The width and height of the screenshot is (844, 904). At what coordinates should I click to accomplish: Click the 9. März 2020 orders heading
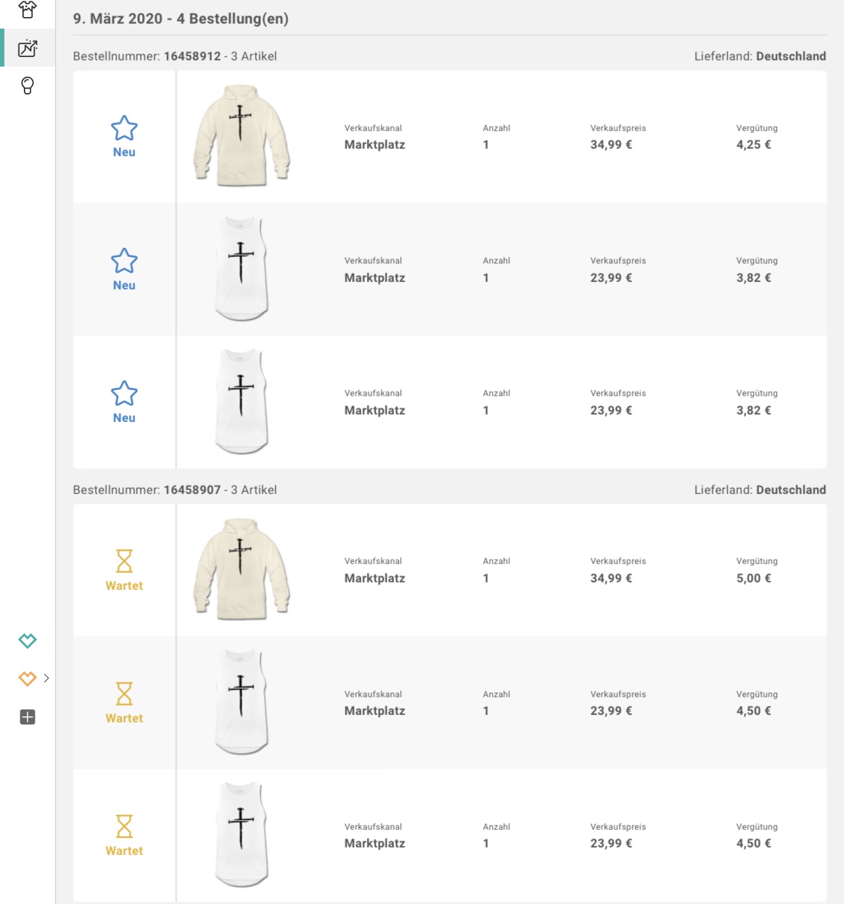coord(181,19)
